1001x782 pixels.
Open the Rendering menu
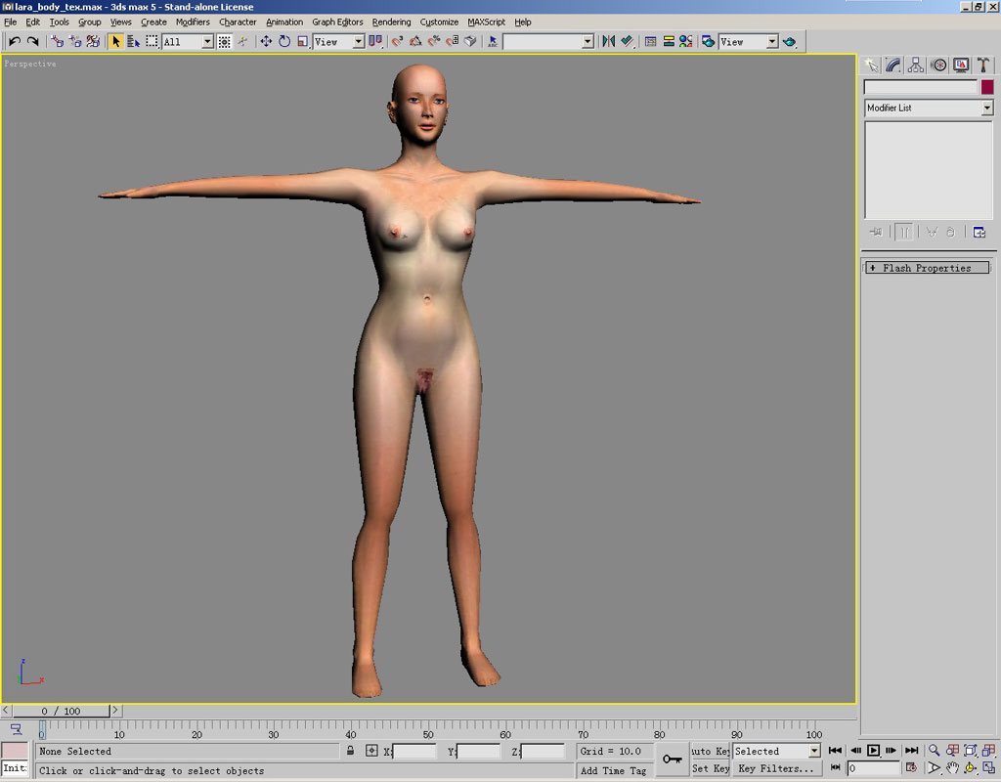pyautogui.click(x=391, y=22)
